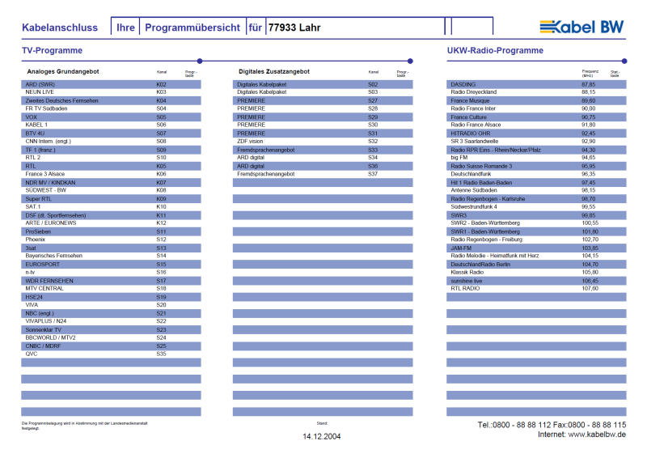Image resolution: width=647 pixels, height=458 pixels.
Task: Select the 'WDR FERNSEHEN' row
Action: click(111, 281)
